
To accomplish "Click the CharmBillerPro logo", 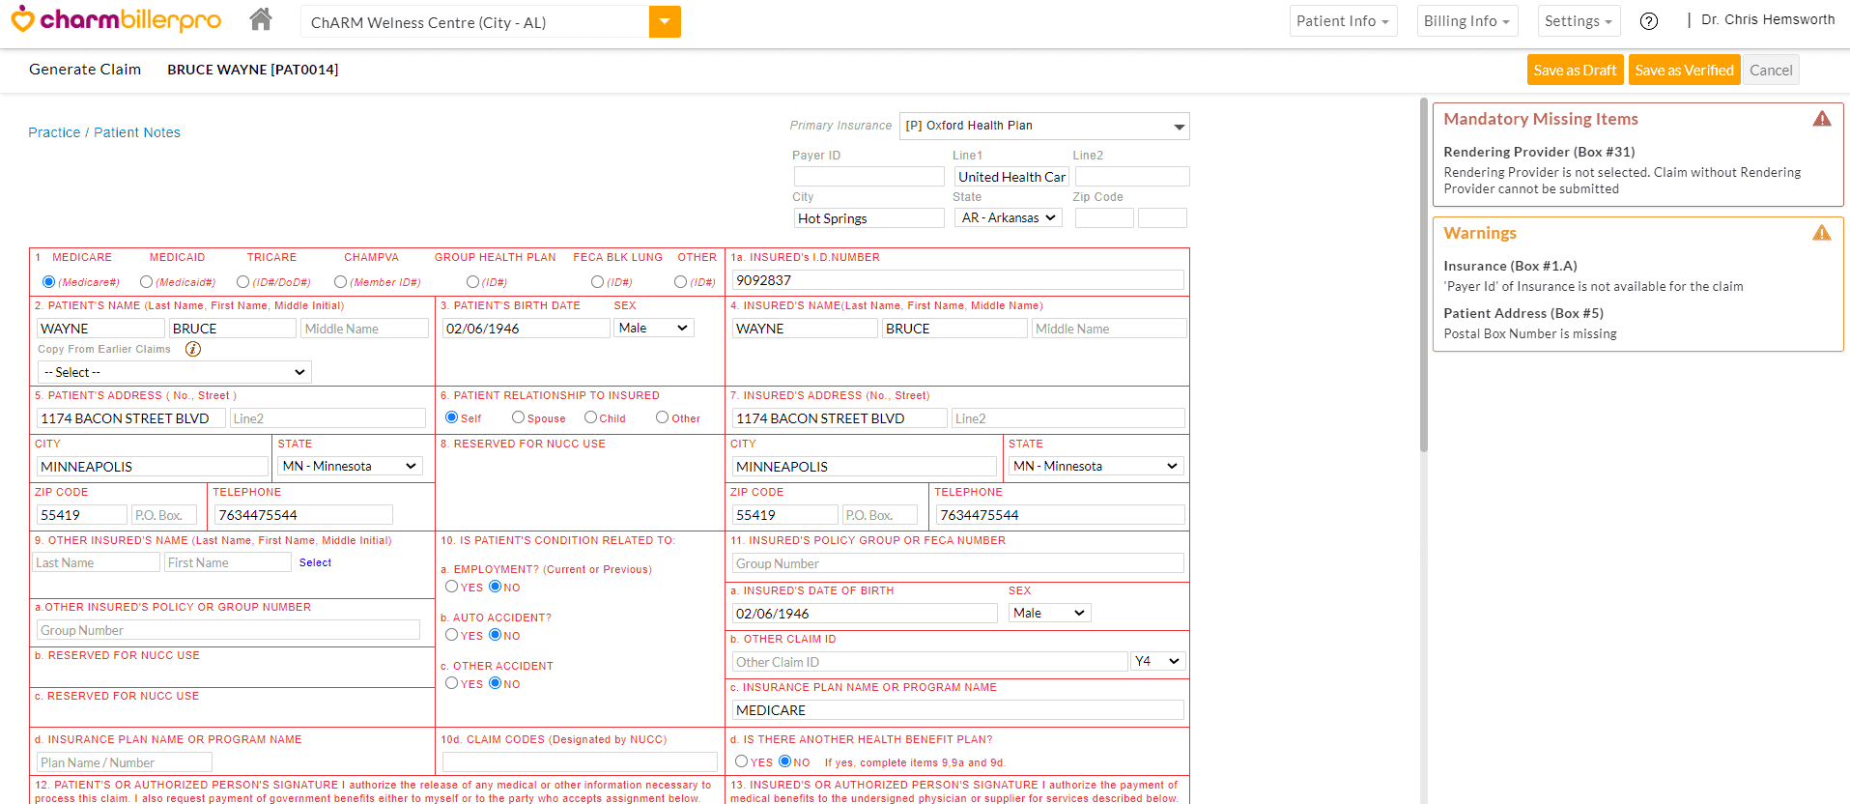I will (x=116, y=19).
